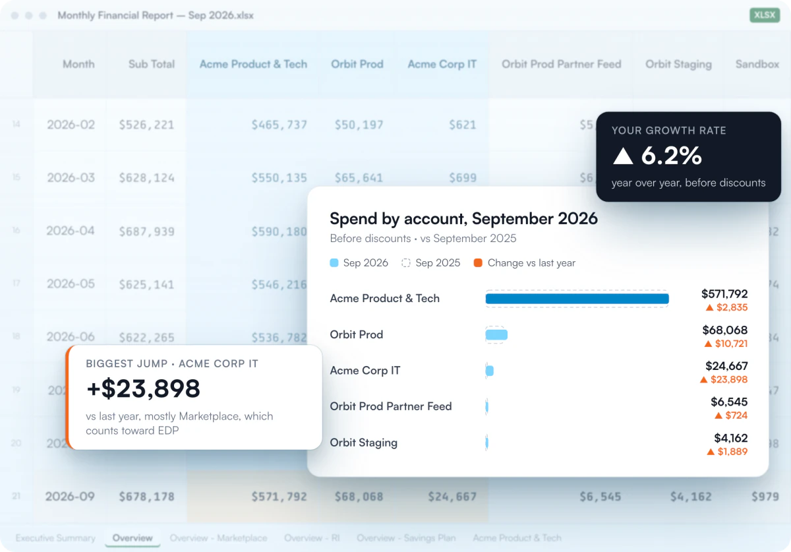
Task: Click the 2026-03 month cell
Action: coord(71,177)
